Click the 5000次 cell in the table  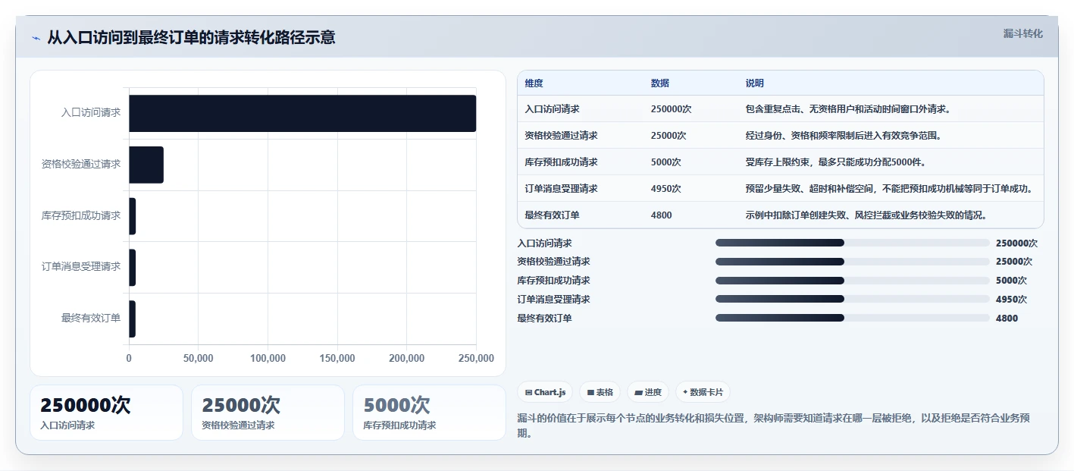click(665, 162)
